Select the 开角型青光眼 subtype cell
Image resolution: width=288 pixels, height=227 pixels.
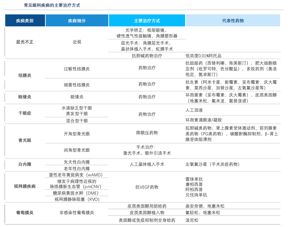(77, 134)
